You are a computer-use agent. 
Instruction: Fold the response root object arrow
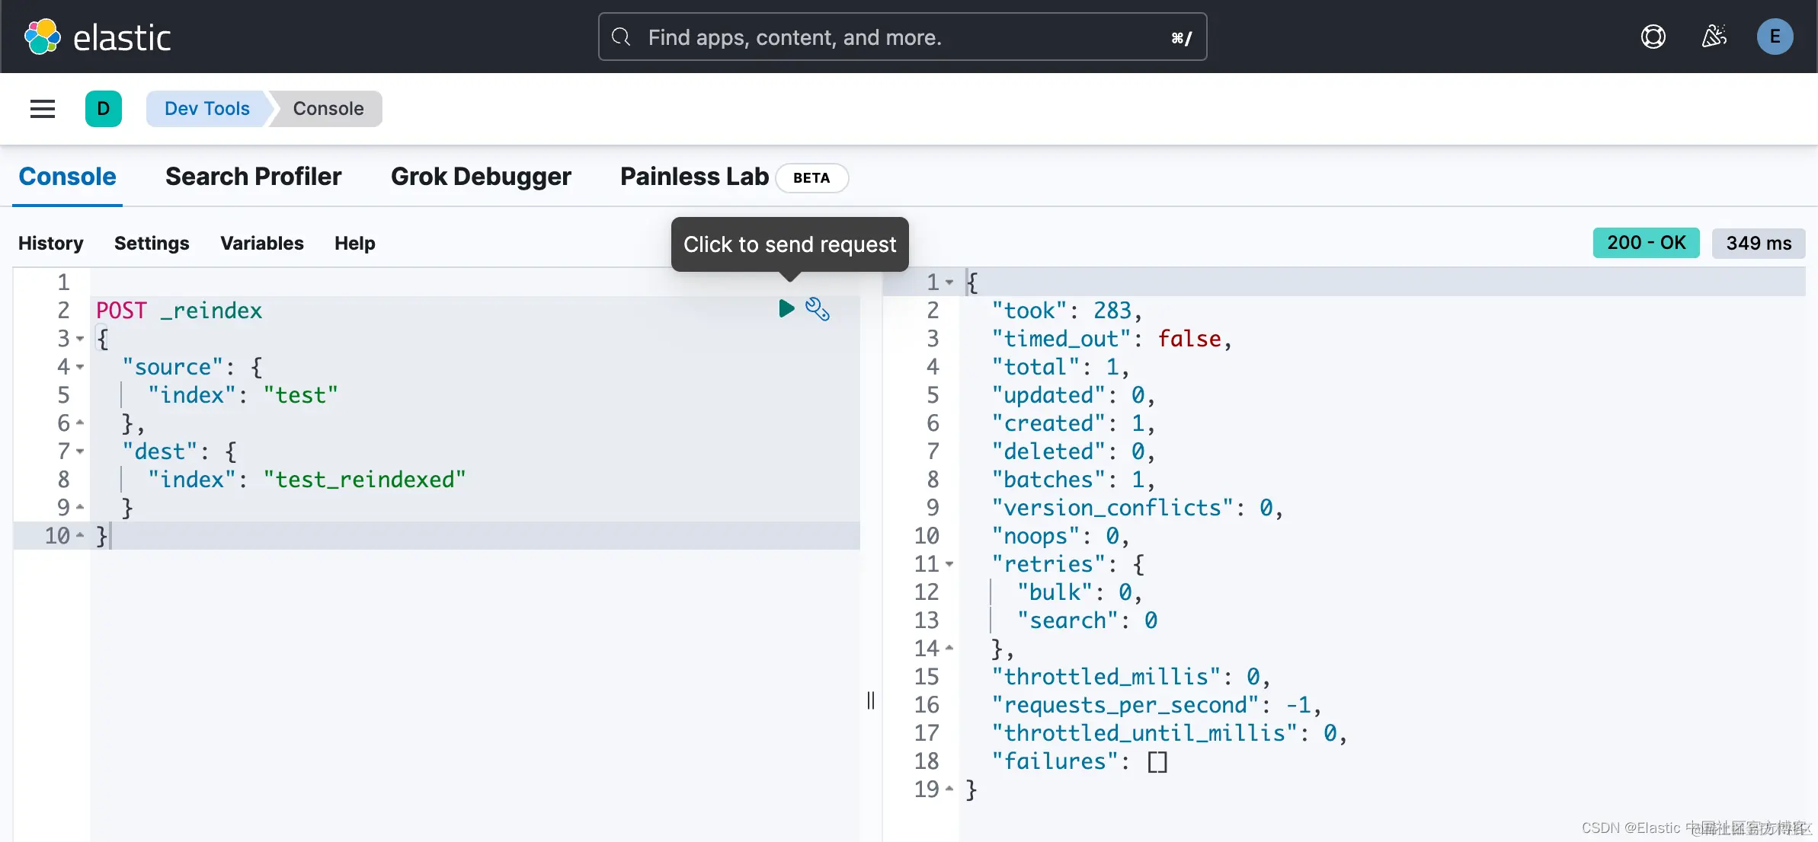coord(949,282)
